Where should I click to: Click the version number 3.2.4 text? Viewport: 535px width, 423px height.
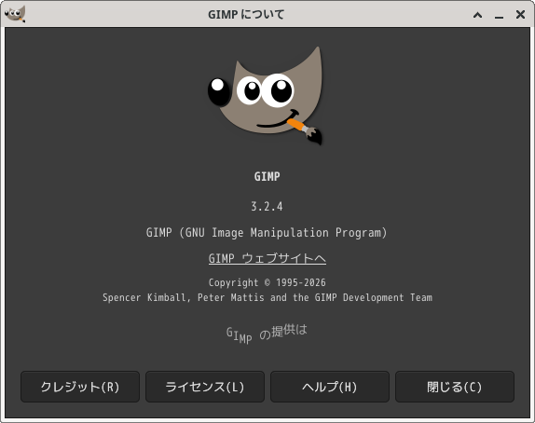pos(267,207)
